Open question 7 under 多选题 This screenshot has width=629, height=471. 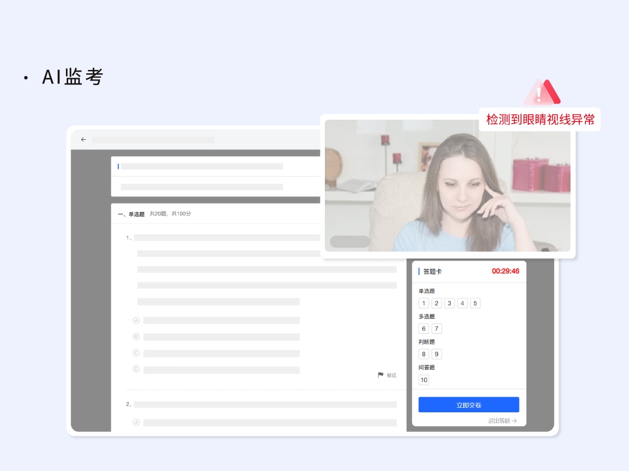(x=437, y=329)
